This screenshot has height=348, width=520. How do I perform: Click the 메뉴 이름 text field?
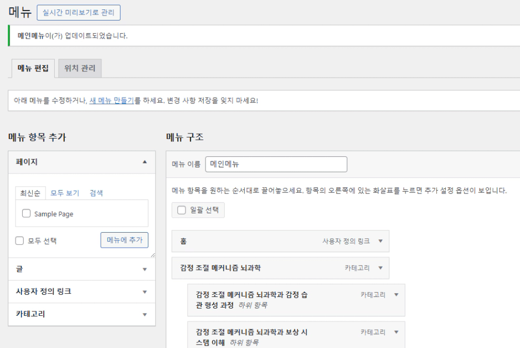point(276,164)
